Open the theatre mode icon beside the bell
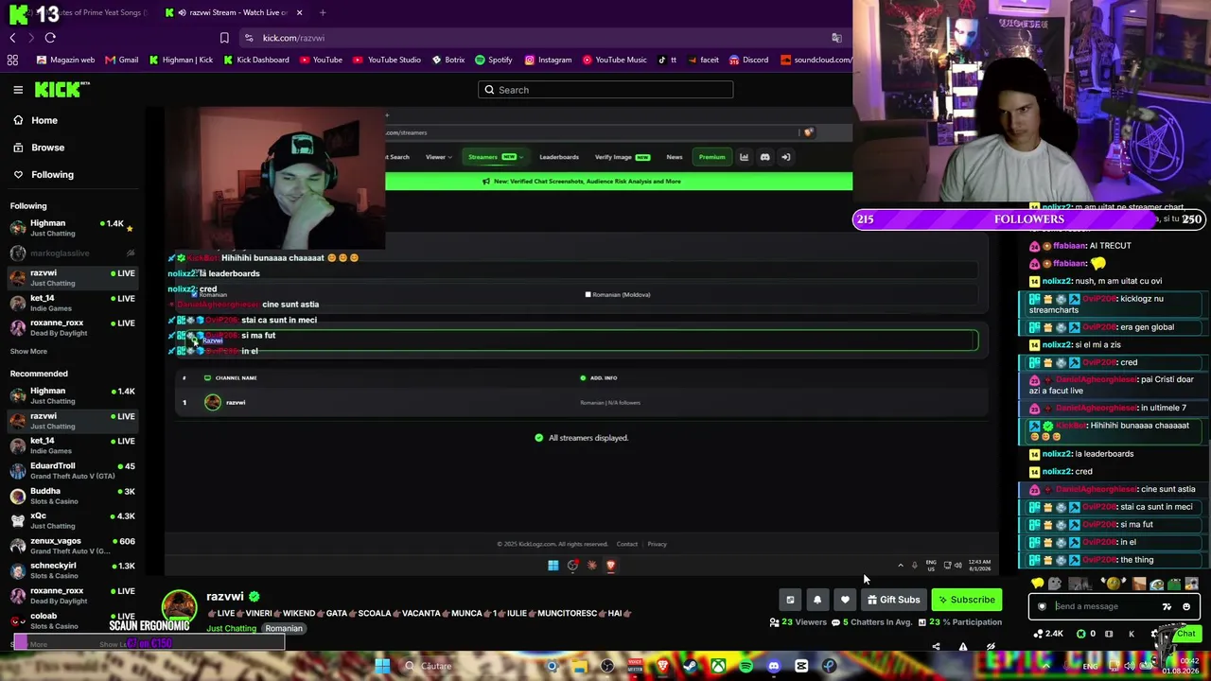The width and height of the screenshot is (1211, 681). point(790,600)
